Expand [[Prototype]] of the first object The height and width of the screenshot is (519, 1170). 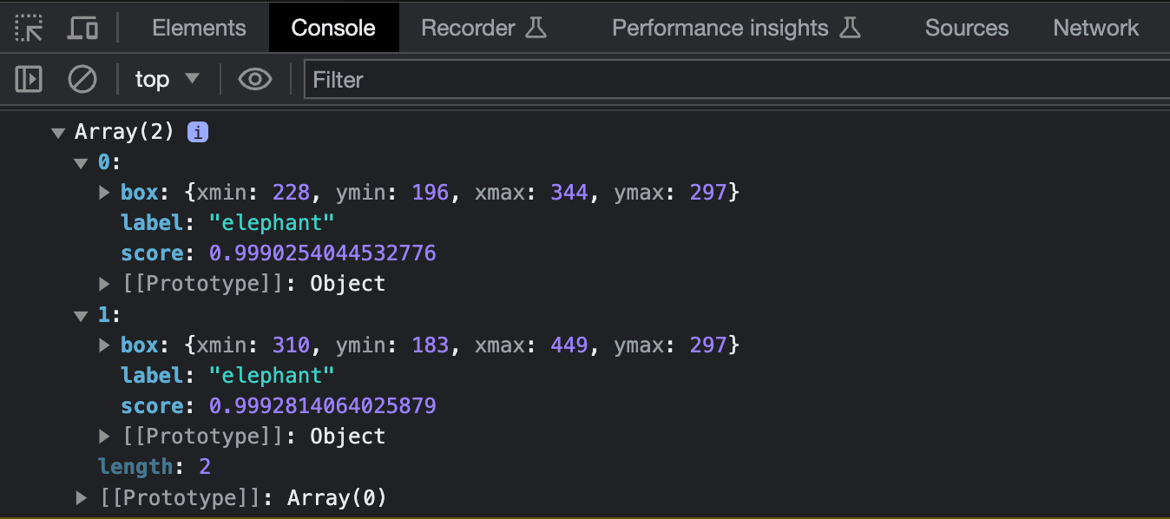pyautogui.click(x=103, y=283)
